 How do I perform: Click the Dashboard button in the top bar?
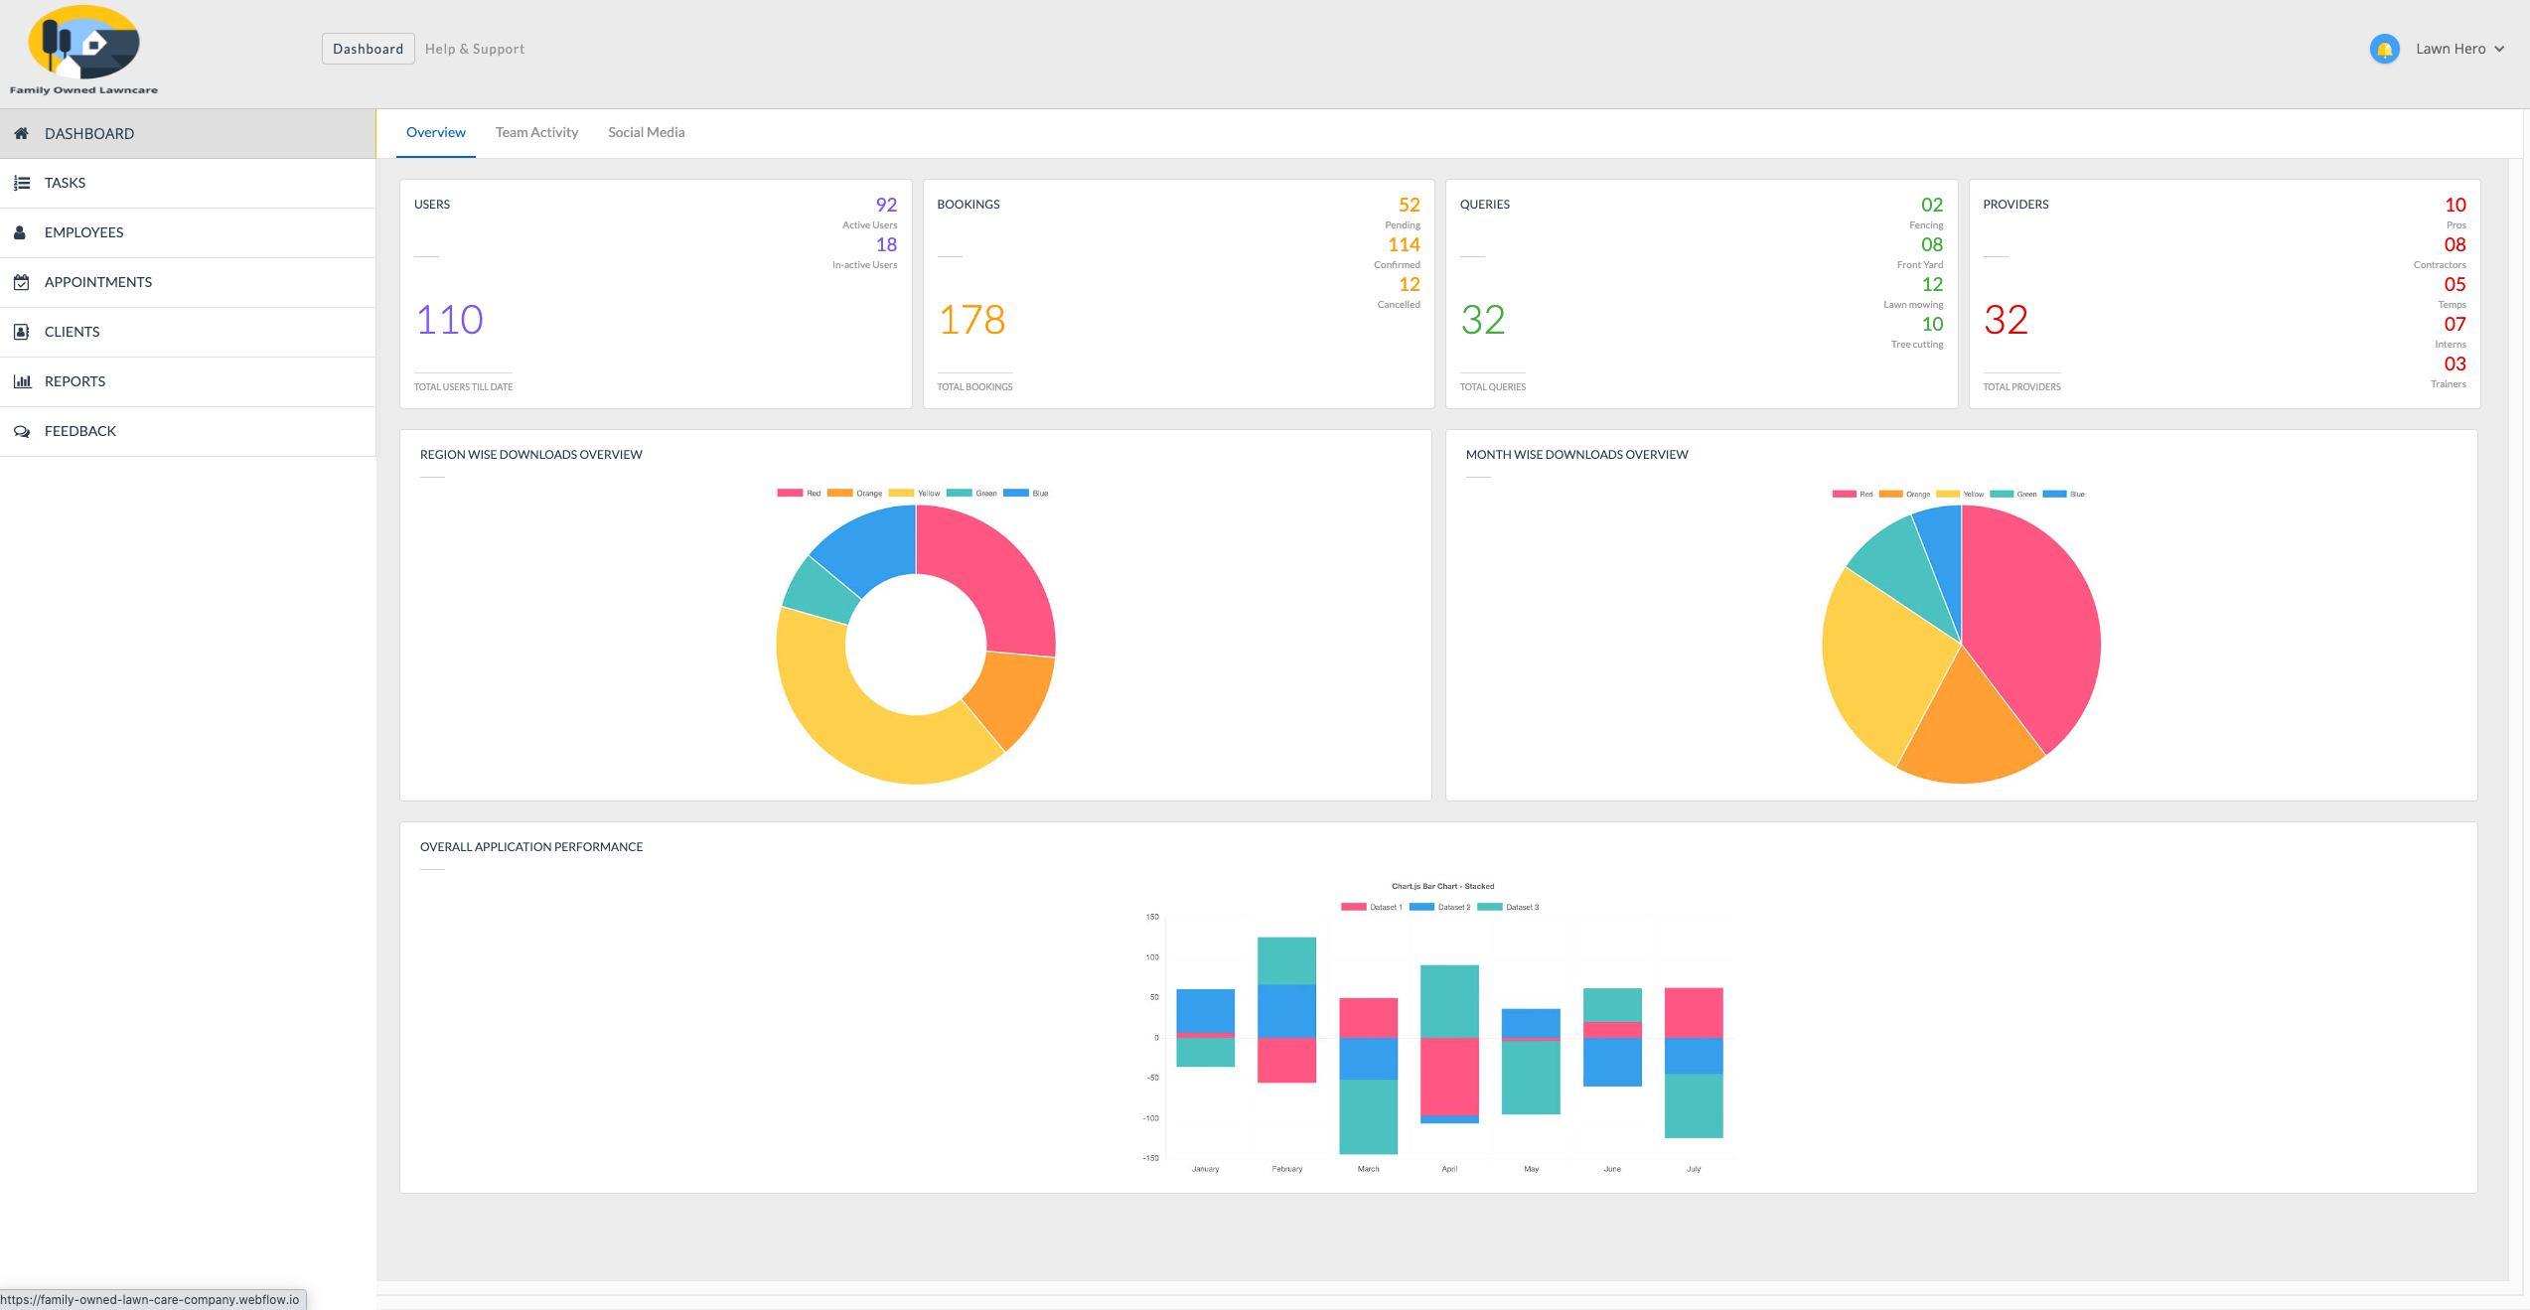368,49
